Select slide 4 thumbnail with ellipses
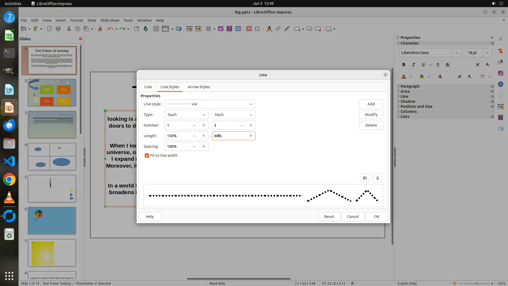Image resolution: width=508 pixels, height=286 pixels. pos(52,157)
